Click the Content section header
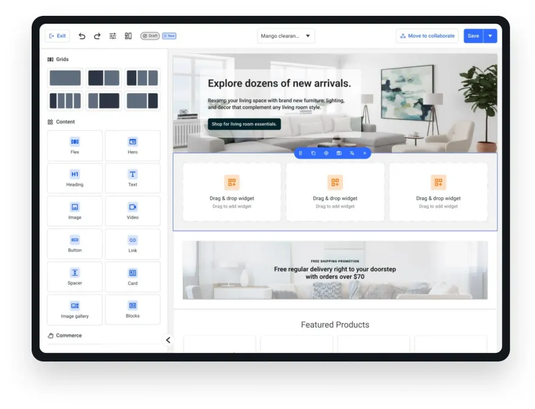 click(x=61, y=122)
